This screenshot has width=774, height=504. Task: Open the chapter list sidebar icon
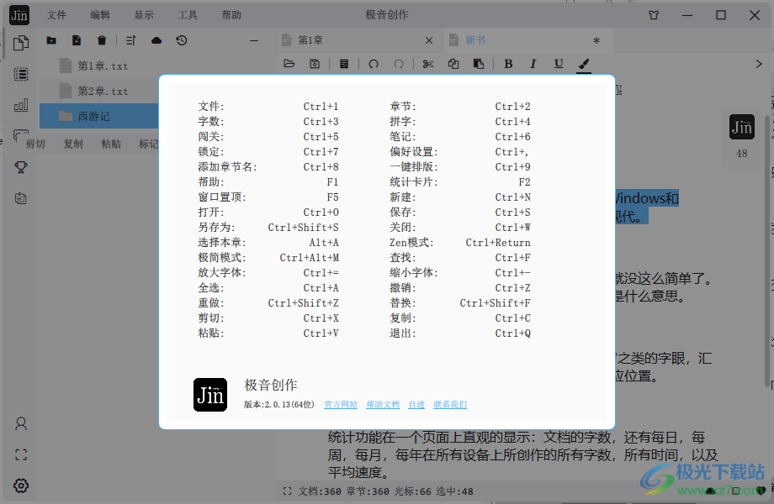21,74
